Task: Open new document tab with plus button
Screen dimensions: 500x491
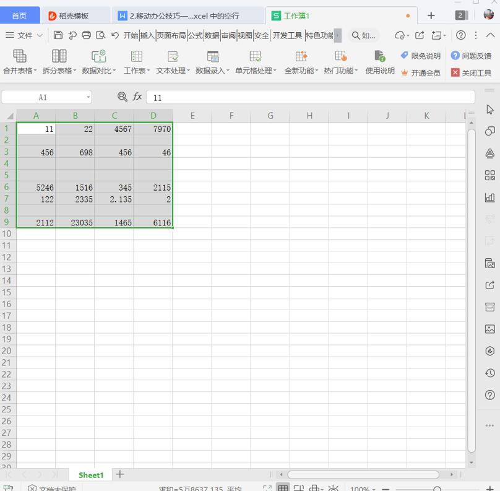Action: pos(431,15)
